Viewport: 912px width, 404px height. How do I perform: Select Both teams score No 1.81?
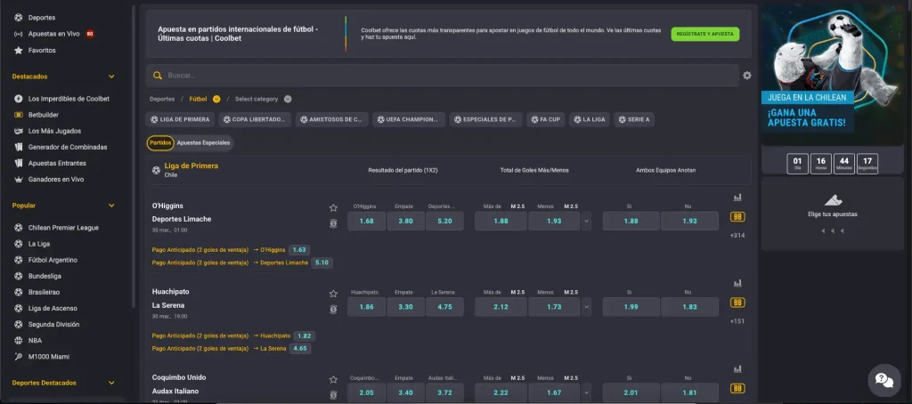pos(689,392)
